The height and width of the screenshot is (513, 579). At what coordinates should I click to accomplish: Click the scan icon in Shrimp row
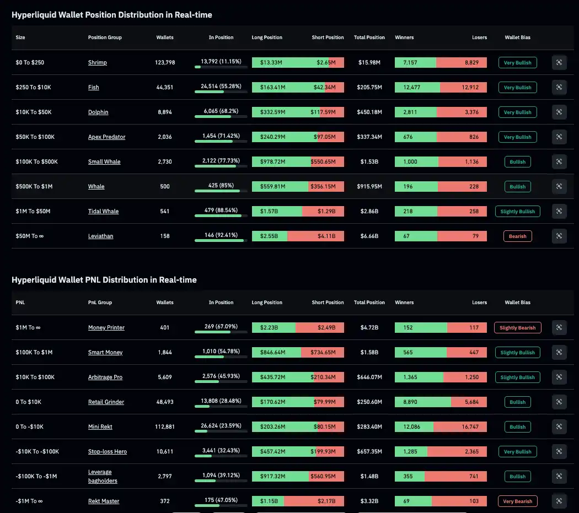click(x=559, y=63)
